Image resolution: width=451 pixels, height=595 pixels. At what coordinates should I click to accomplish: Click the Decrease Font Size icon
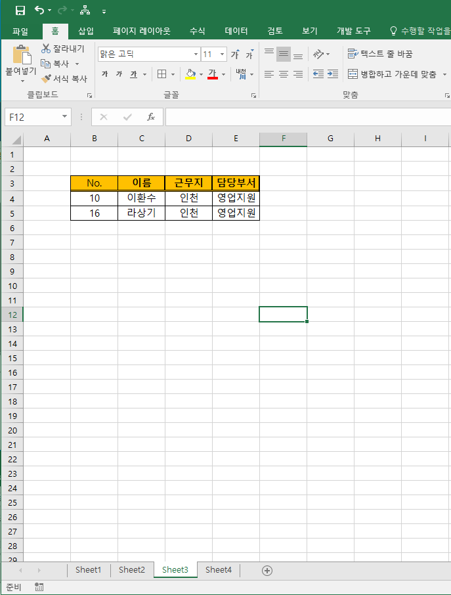249,55
